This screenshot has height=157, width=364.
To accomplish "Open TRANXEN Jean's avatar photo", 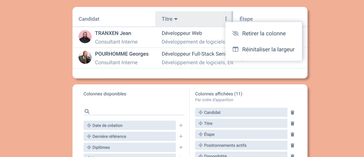I will (x=85, y=37).
